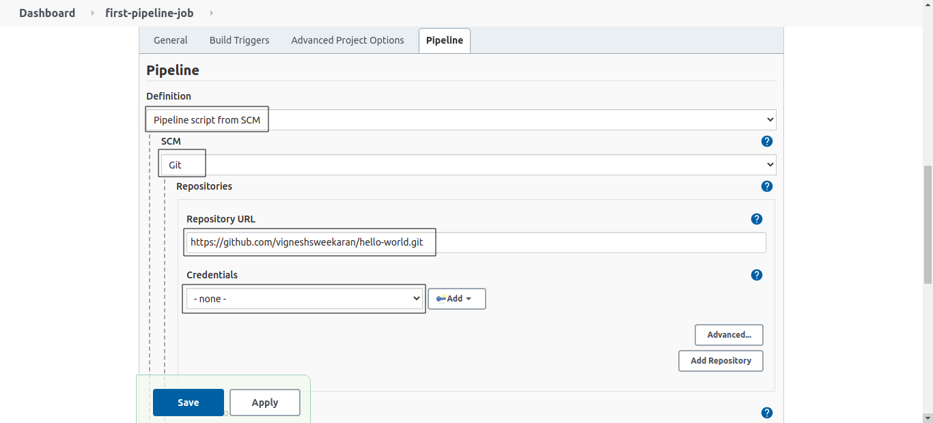This screenshot has width=933, height=423.
Task: Click the Add Repository button
Action: (x=721, y=361)
